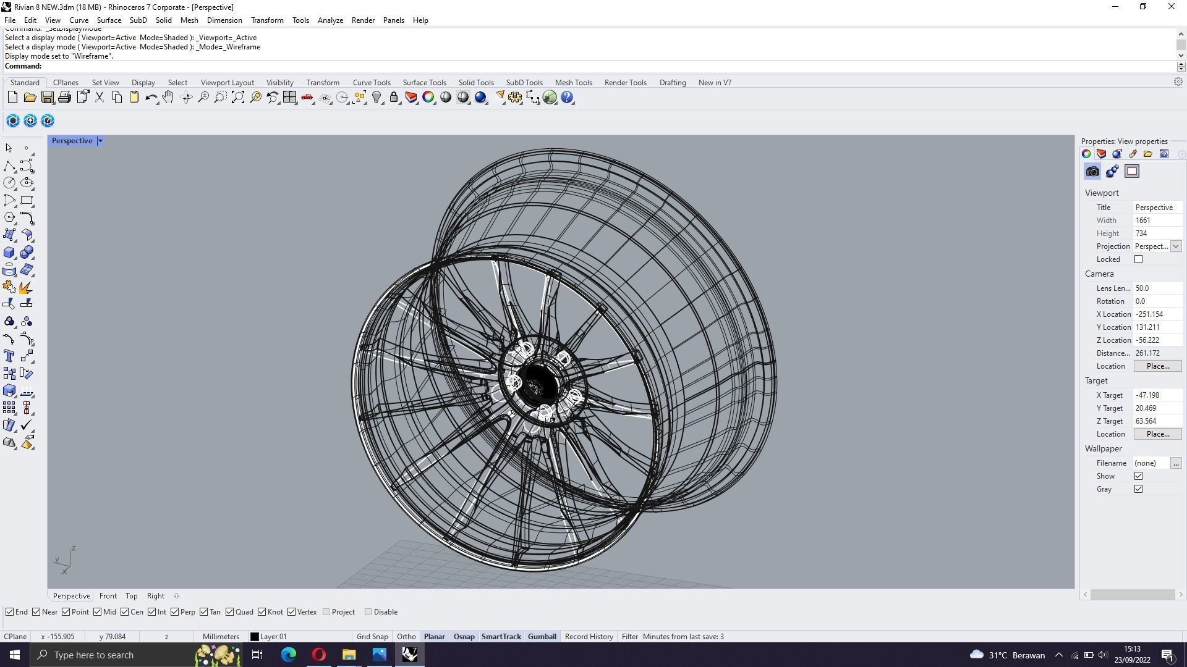The height and width of the screenshot is (667, 1187).
Task: Click target Location Place button
Action: (x=1157, y=434)
